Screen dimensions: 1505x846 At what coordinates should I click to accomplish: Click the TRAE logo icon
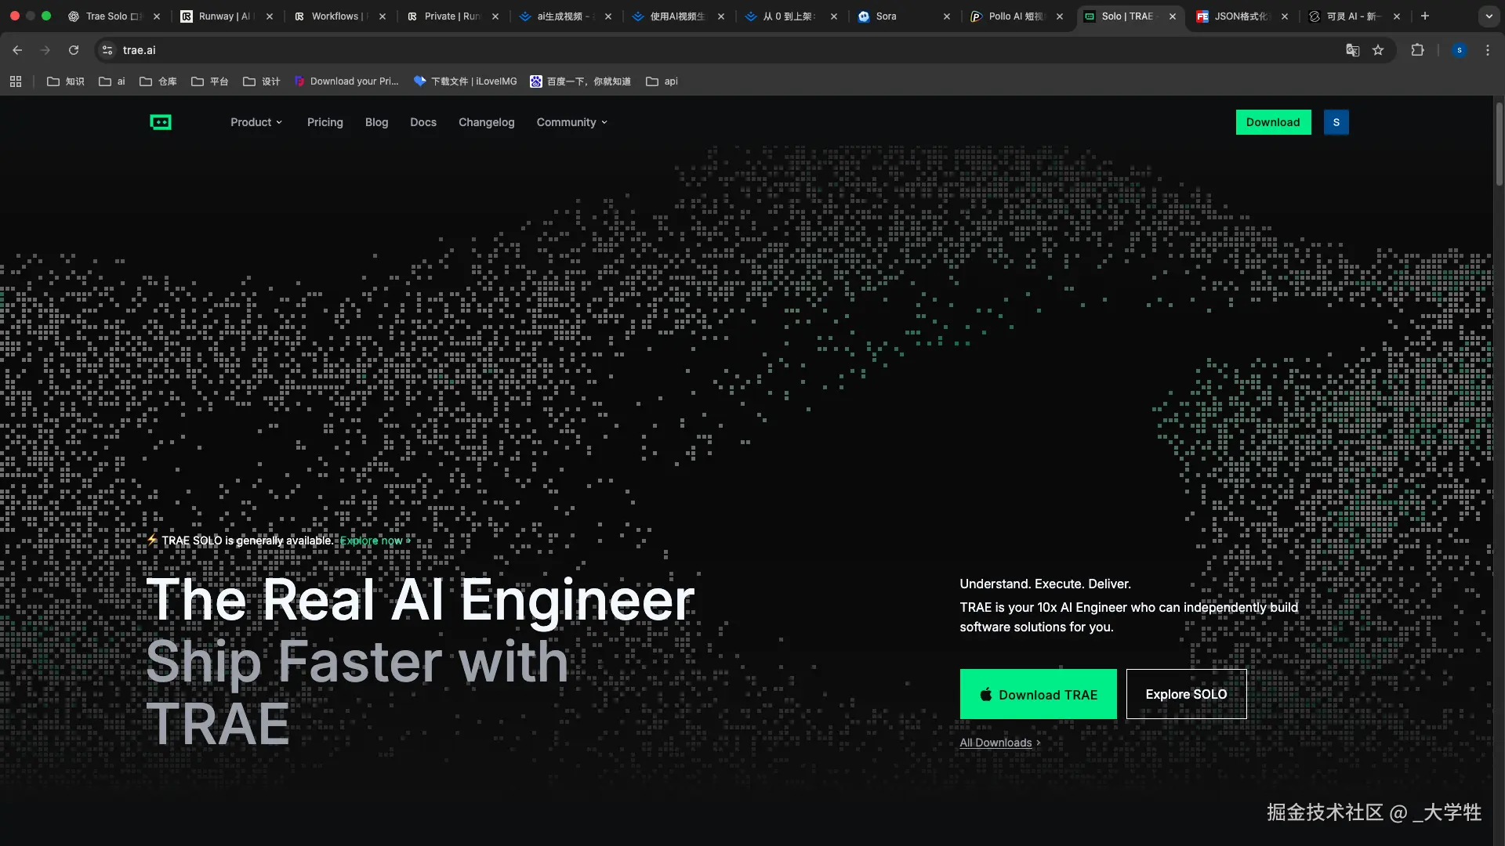coord(161,122)
